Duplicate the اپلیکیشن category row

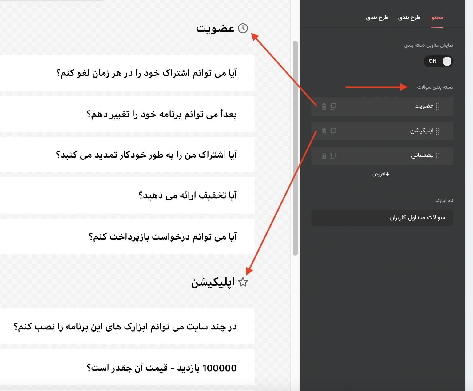click(x=333, y=131)
